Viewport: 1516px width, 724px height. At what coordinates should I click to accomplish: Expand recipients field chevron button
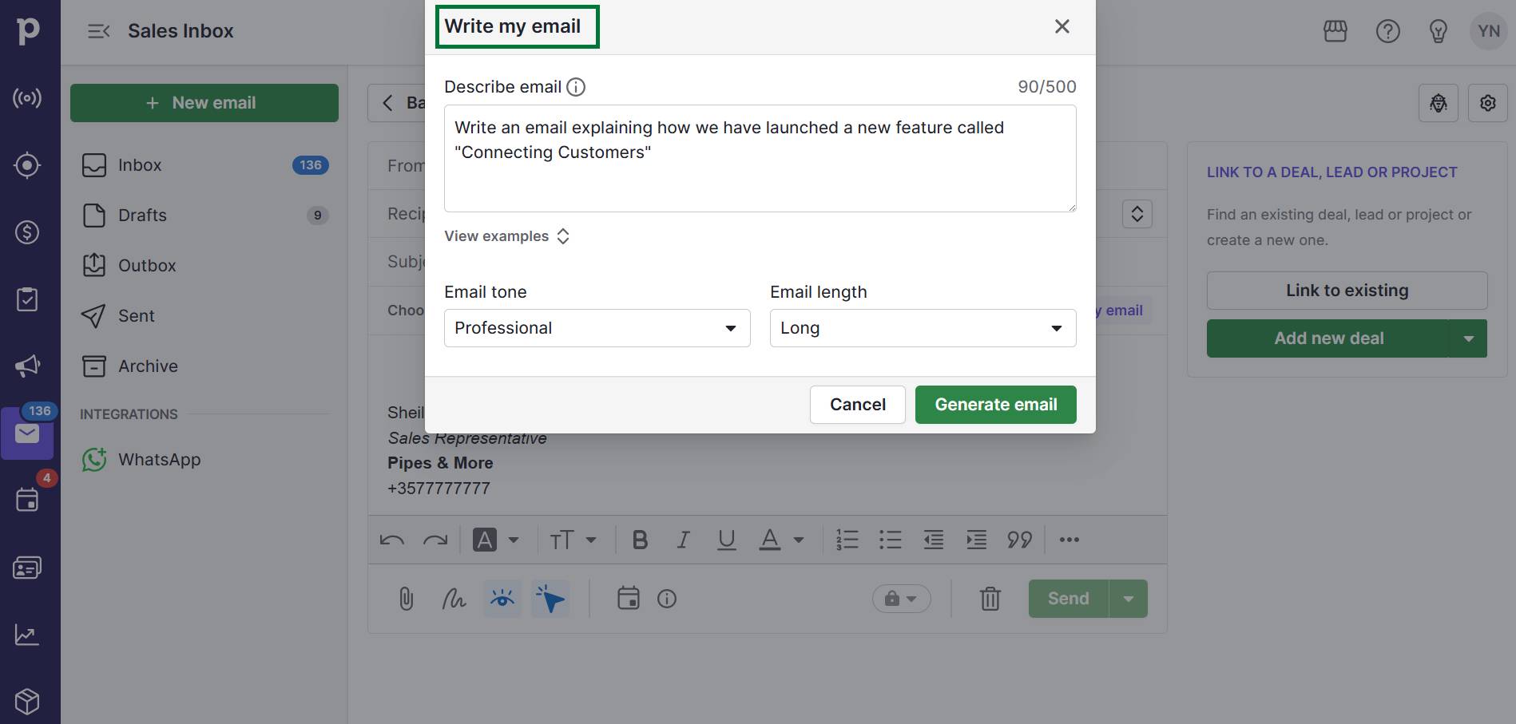point(1137,214)
